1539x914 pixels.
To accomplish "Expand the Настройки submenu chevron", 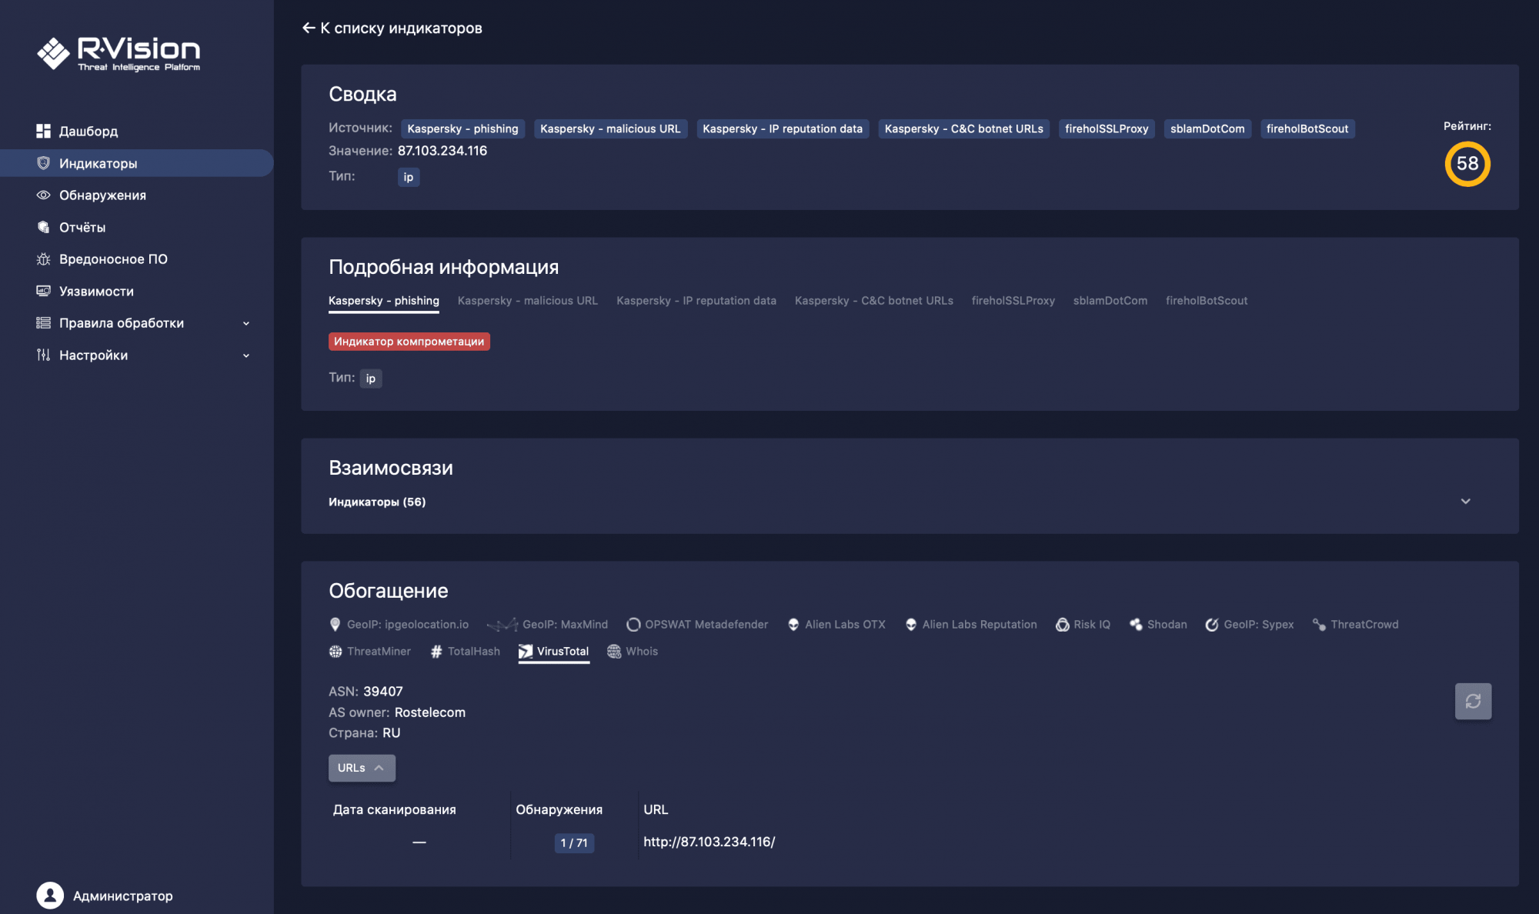I will pos(245,355).
